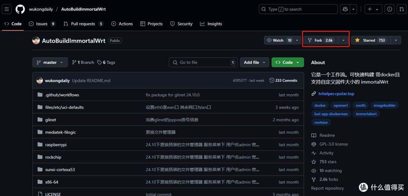Viewport: 408px width, 196px height.
Task: Click wukongdaily commit author avatar
Action: [40, 81]
